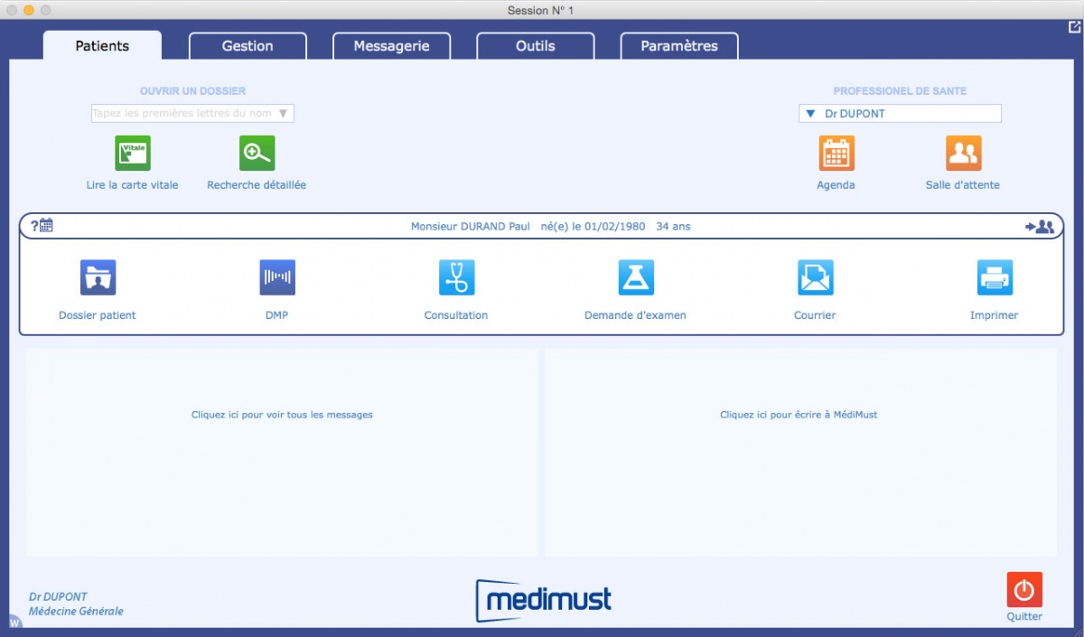Image resolution: width=1084 pixels, height=637 pixels.
Task: Click the DMP label
Action: pyautogui.click(x=277, y=315)
